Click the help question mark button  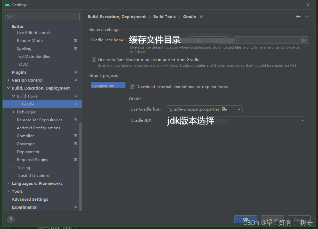(x=11, y=219)
